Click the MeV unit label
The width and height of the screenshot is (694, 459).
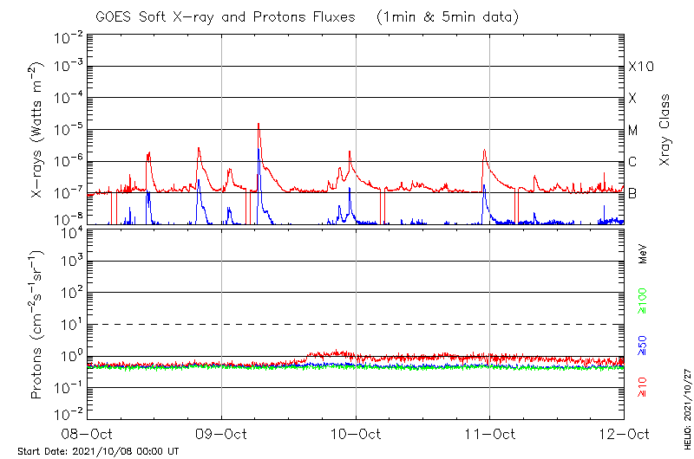coord(644,254)
